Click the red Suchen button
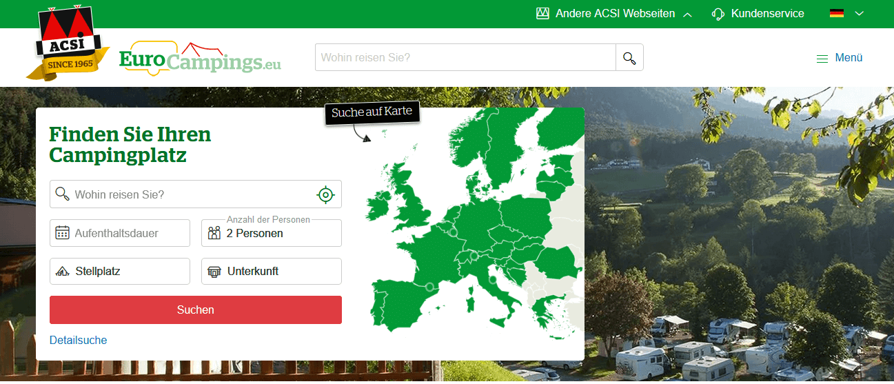The width and height of the screenshot is (894, 384). click(x=196, y=310)
